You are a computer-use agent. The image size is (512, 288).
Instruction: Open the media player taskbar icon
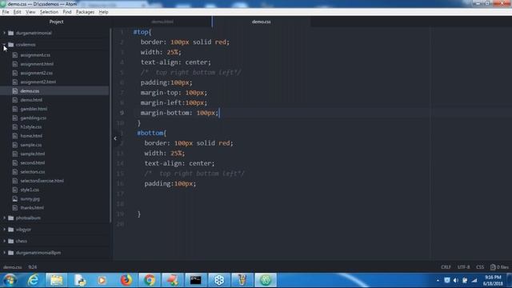pyautogui.click(x=102, y=280)
